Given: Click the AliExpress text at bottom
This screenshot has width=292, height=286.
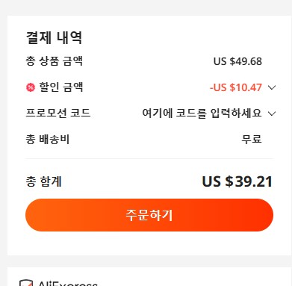Looking at the screenshot, I should click(68, 284).
